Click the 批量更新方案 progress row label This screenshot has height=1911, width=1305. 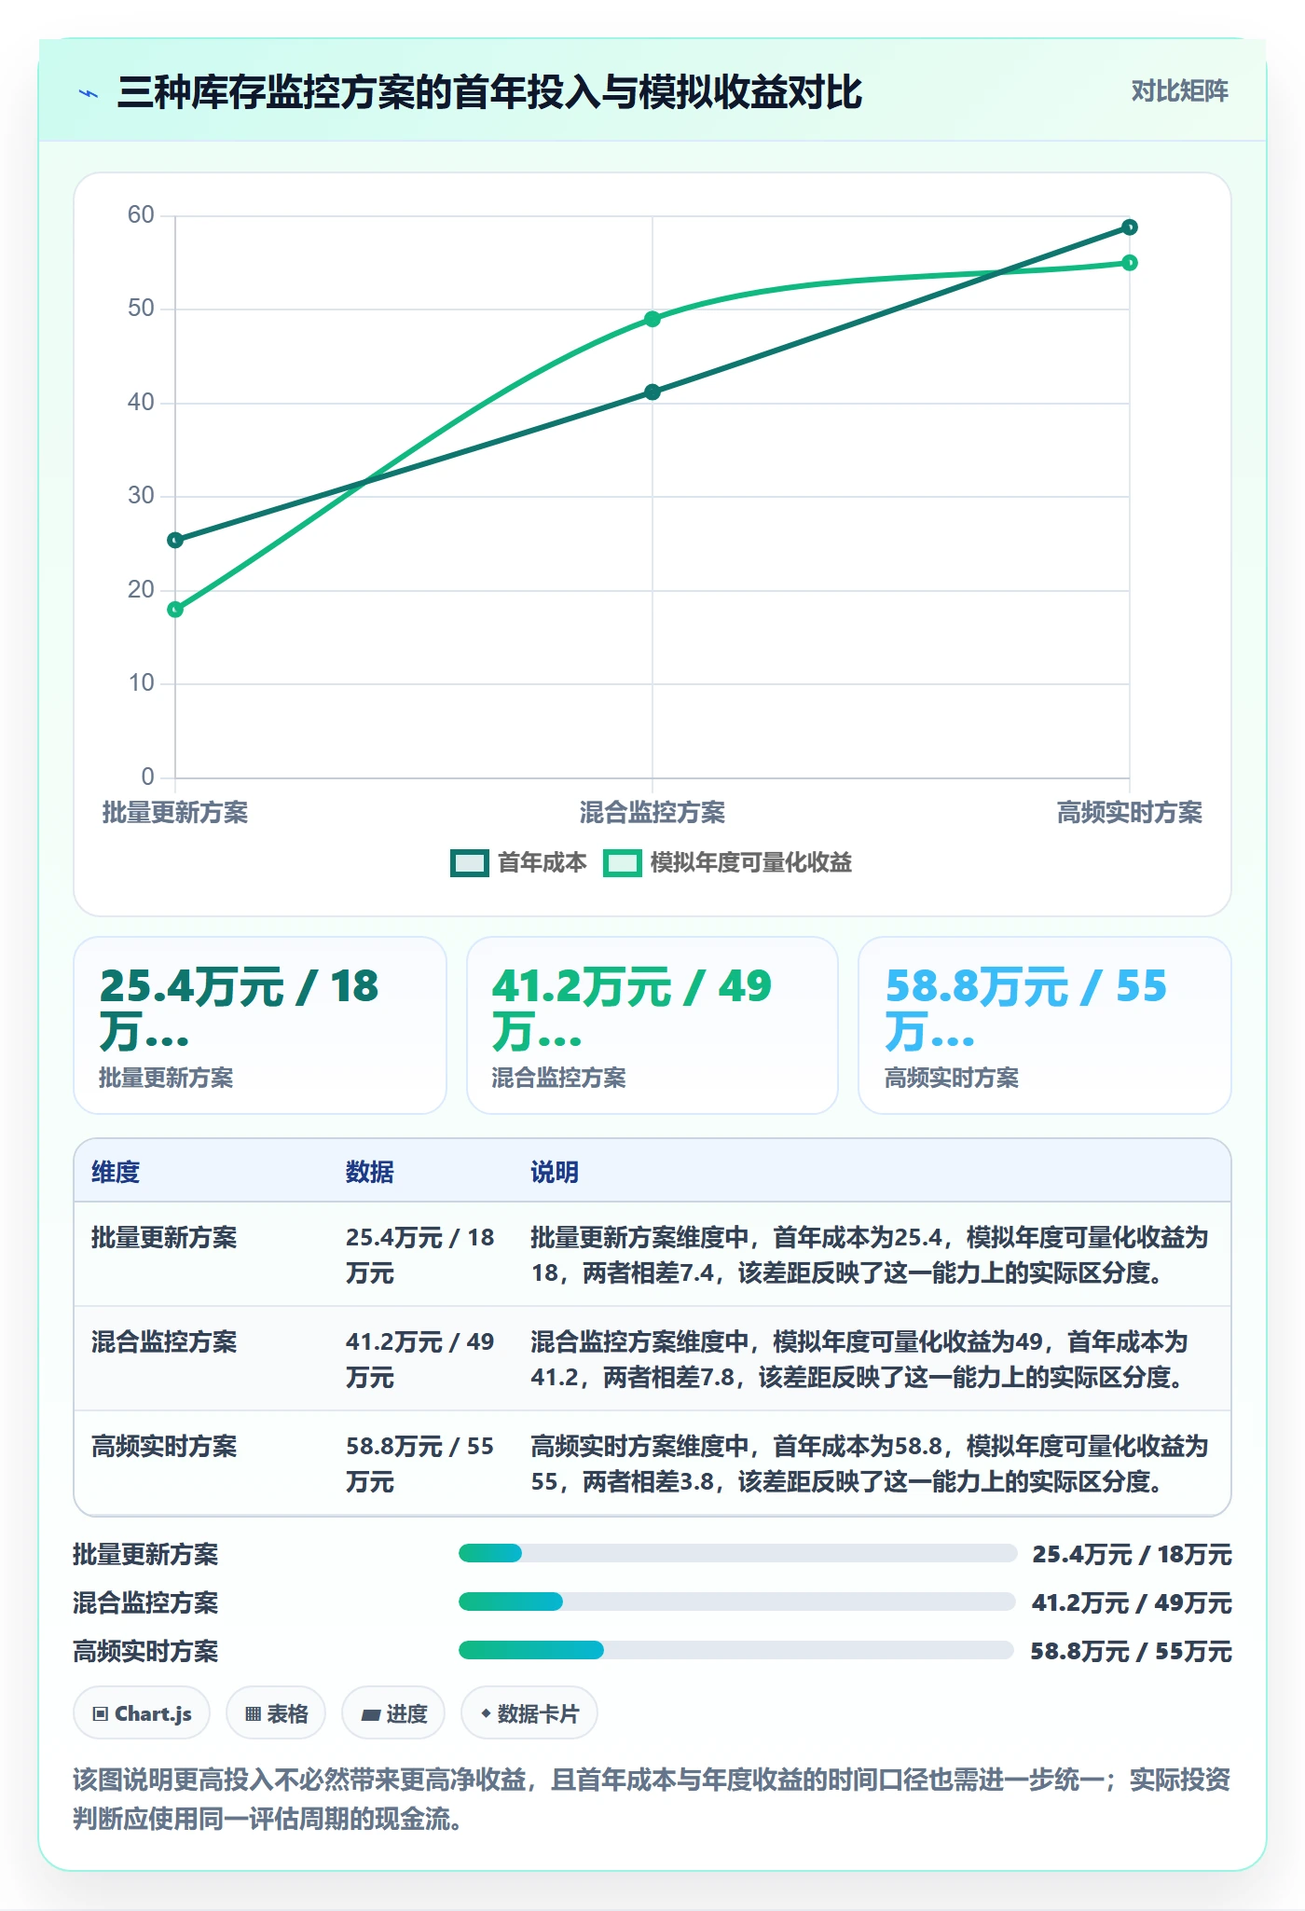tap(145, 1554)
